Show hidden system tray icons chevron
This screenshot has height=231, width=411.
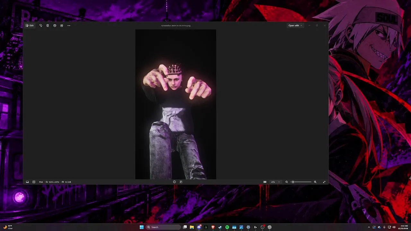click(x=369, y=227)
